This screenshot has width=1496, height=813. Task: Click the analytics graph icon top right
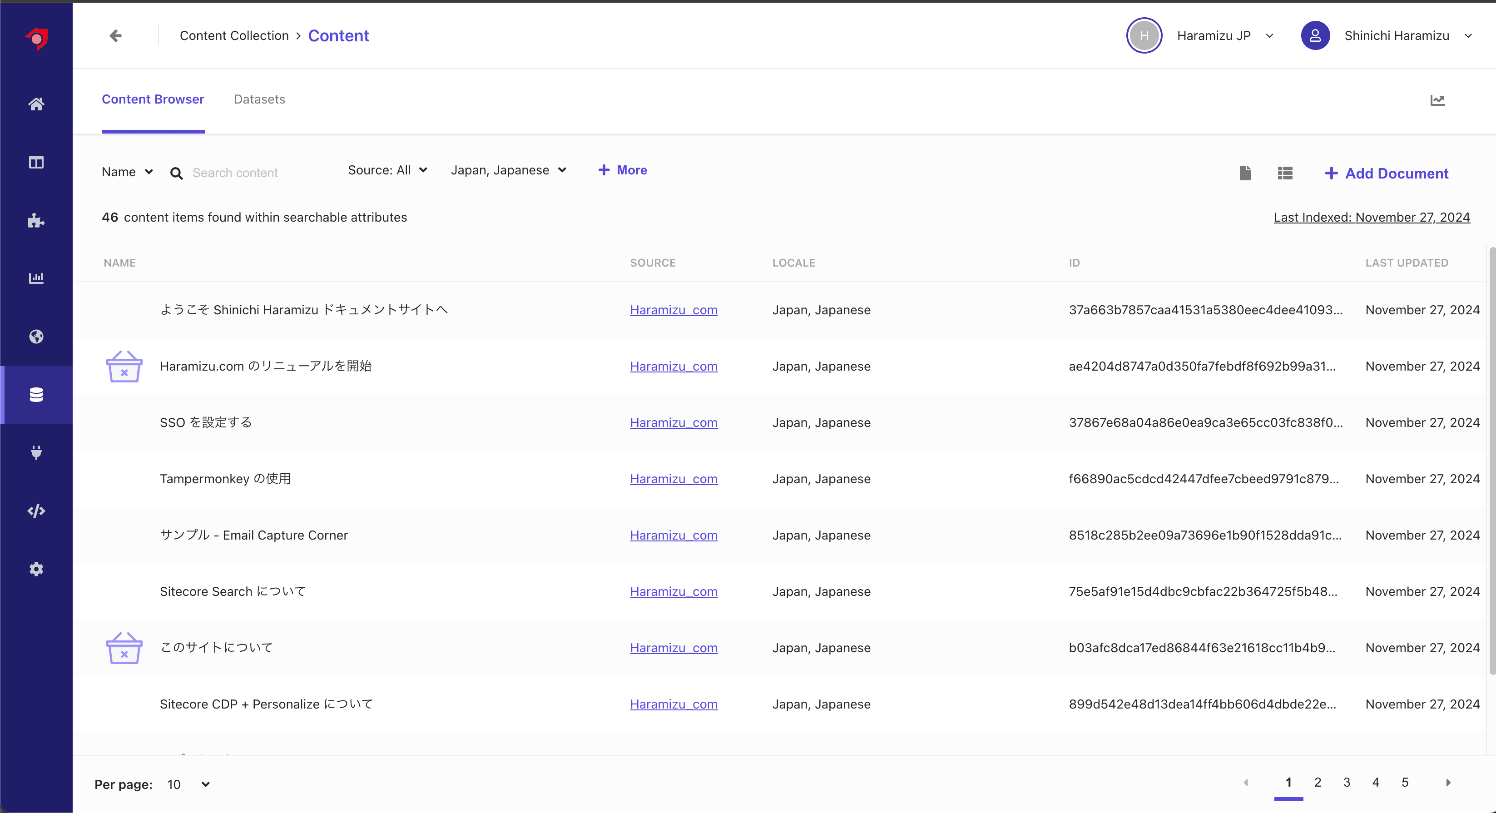[1437, 100]
